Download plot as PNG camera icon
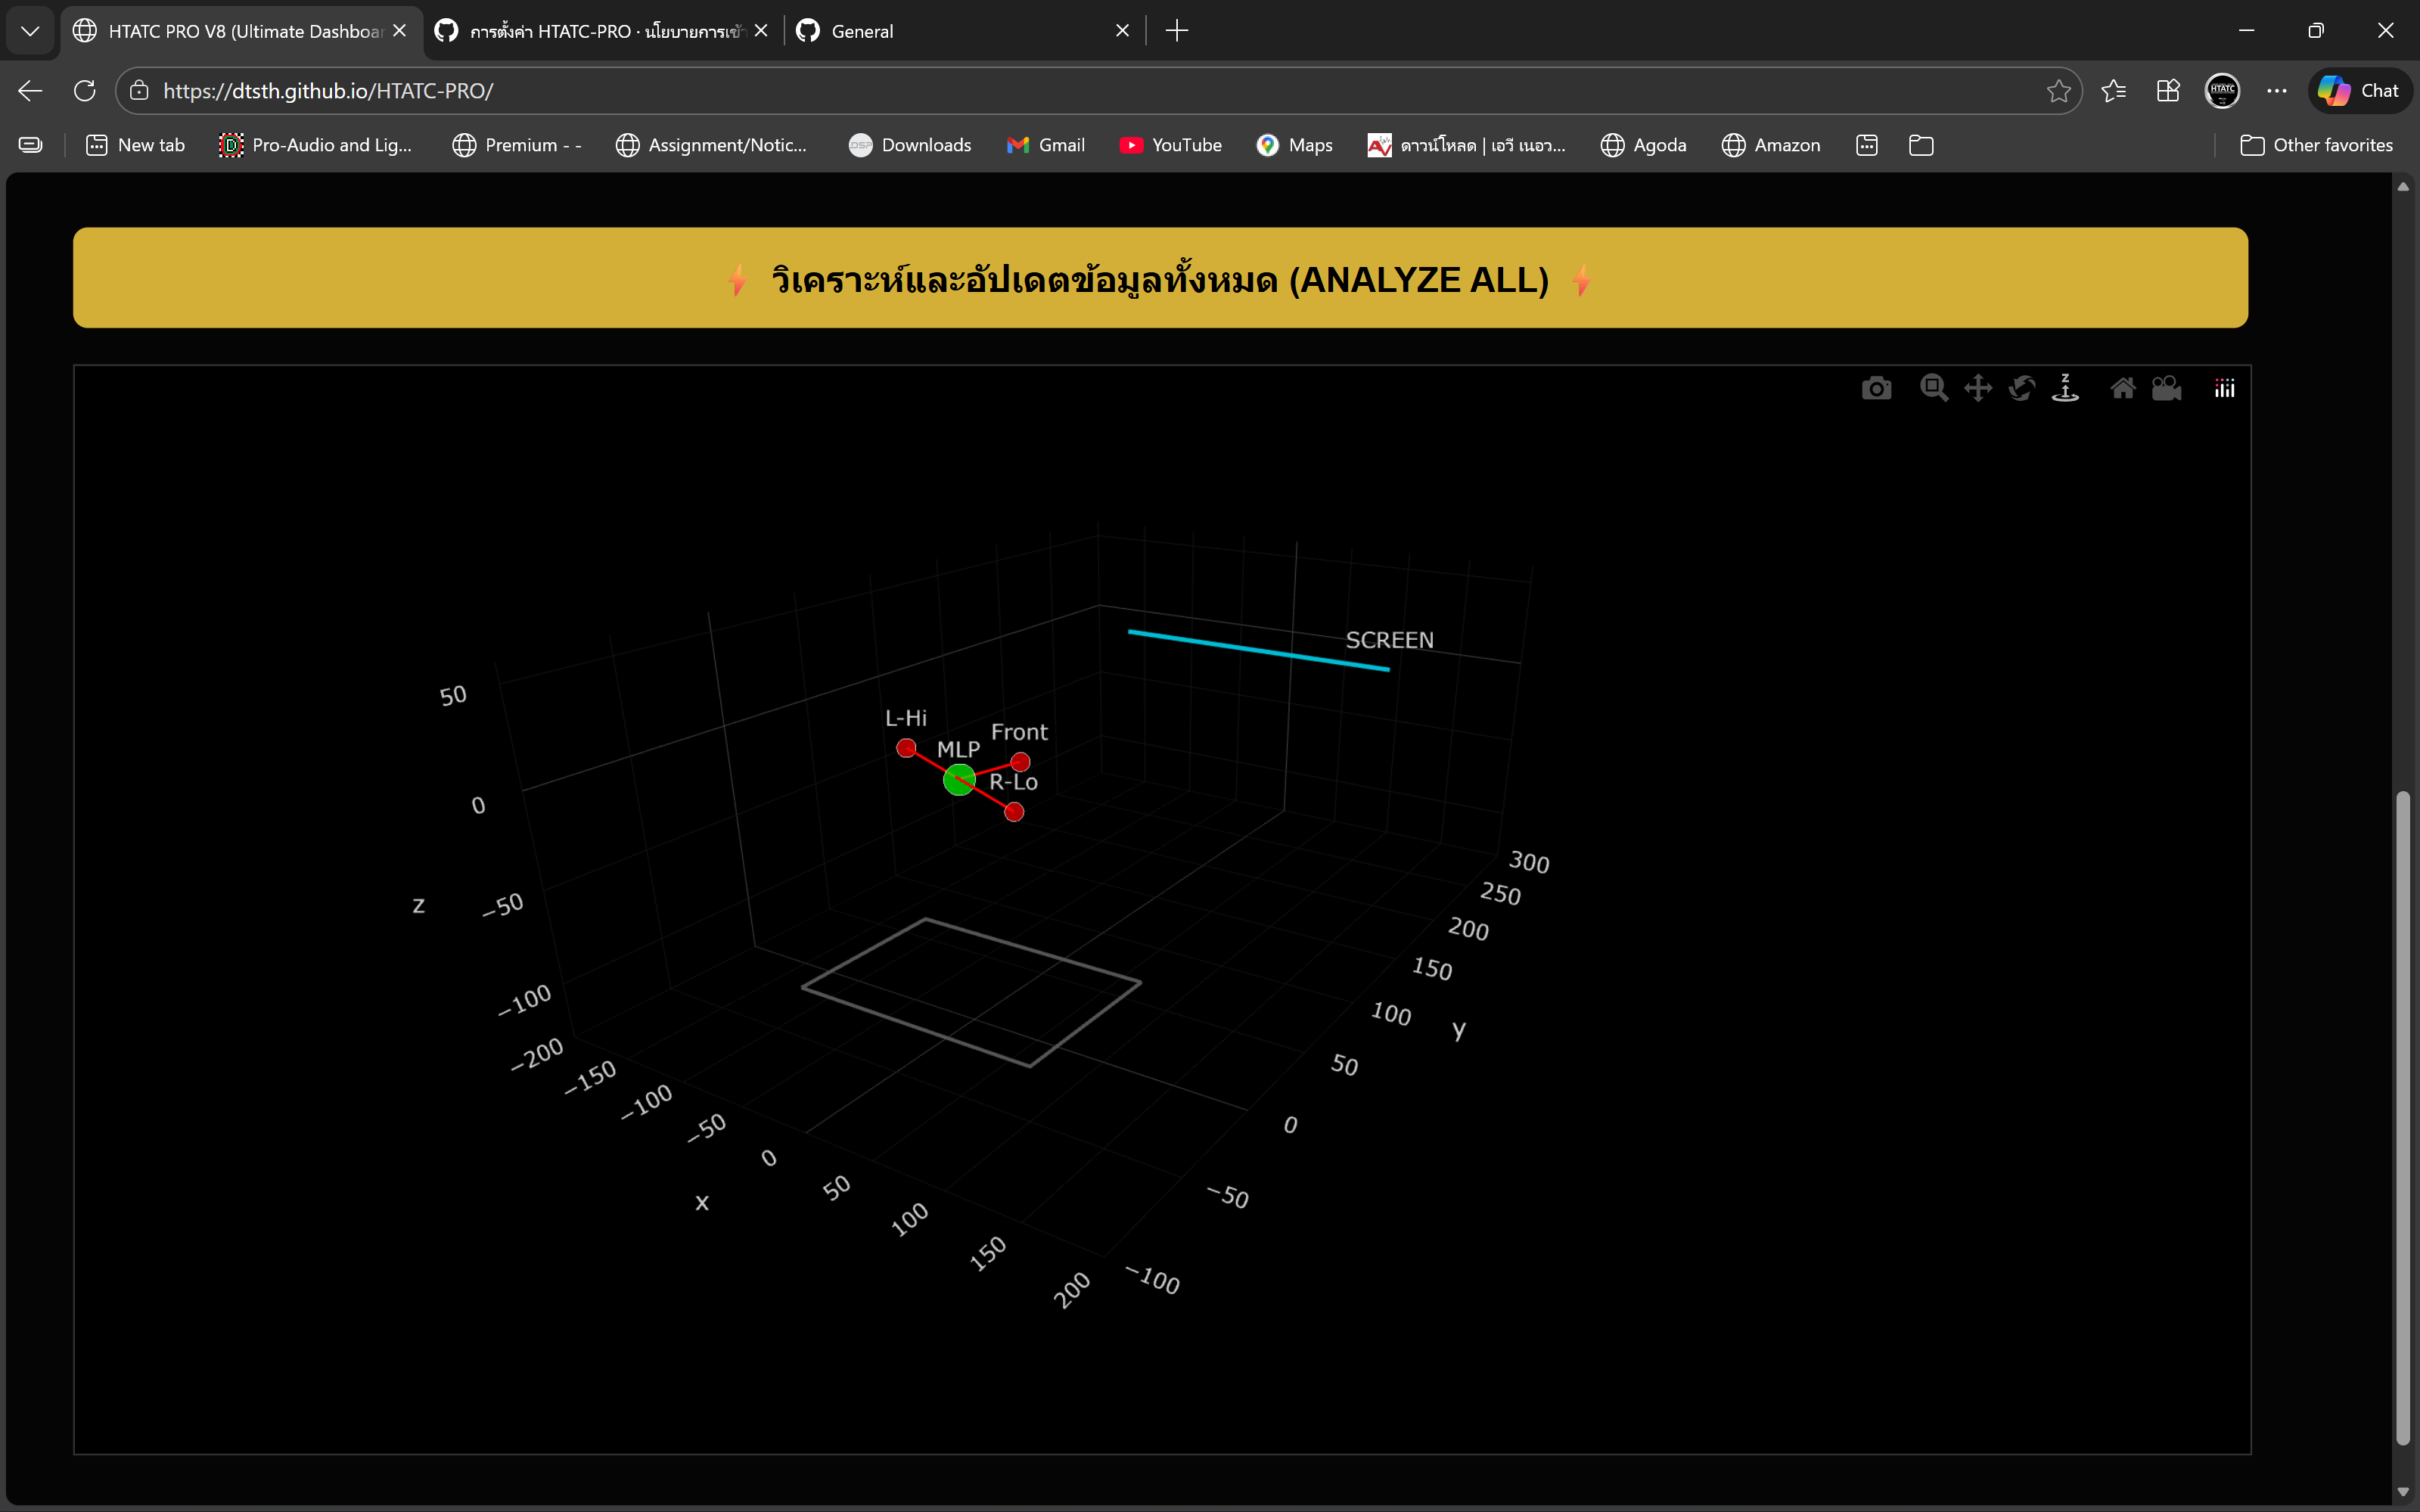Viewport: 2420px width, 1512px height. point(1876,388)
